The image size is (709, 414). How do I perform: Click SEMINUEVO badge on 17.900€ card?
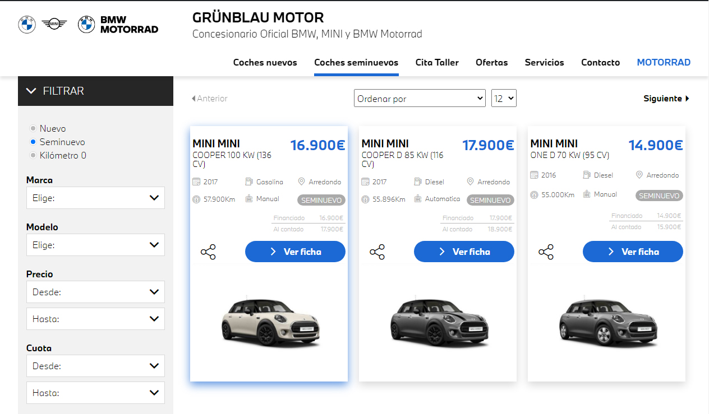coord(490,200)
